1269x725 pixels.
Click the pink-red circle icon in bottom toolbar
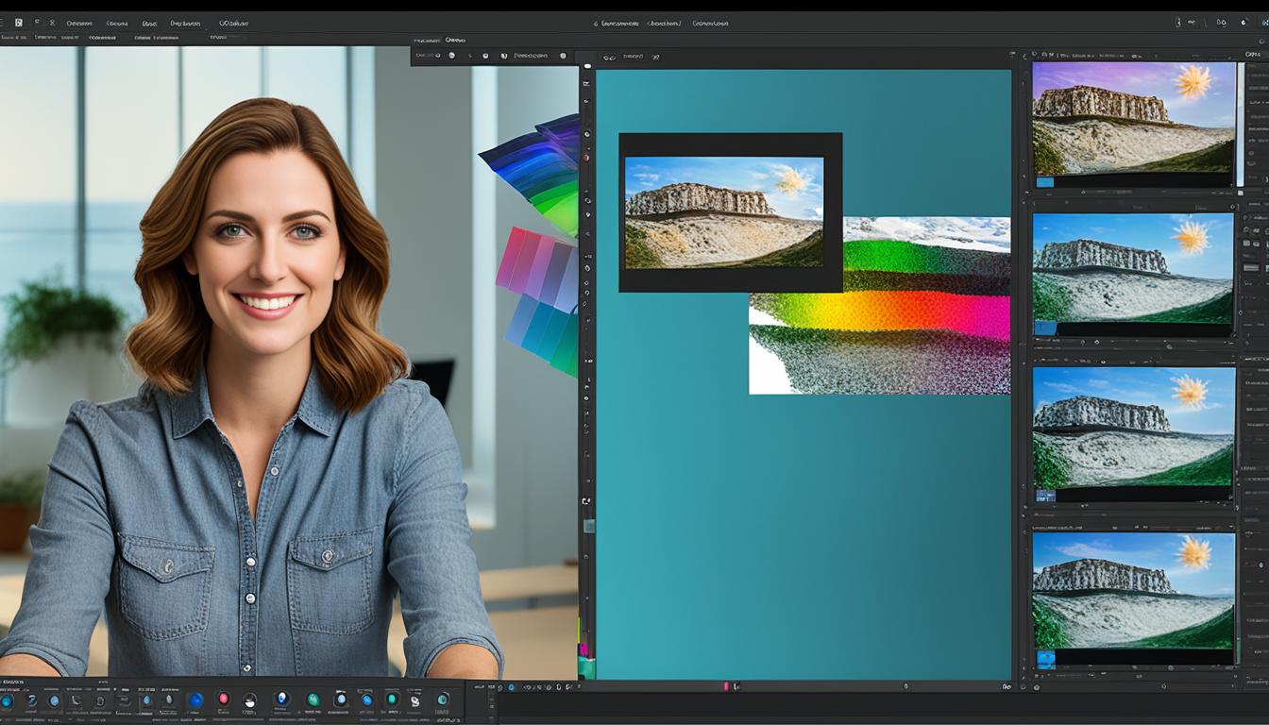tap(224, 700)
